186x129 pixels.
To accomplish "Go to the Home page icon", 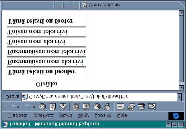I will (x=63, y=106).
